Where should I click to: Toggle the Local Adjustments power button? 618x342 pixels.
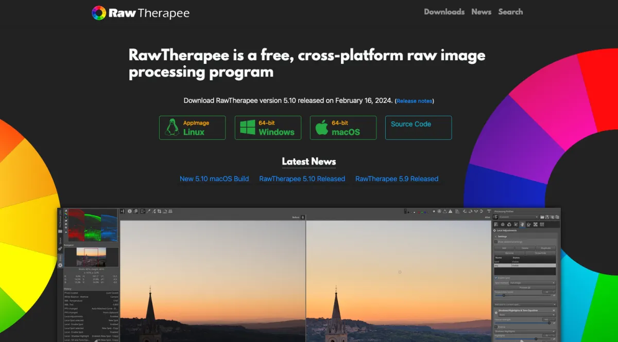(x=494, y=230)
